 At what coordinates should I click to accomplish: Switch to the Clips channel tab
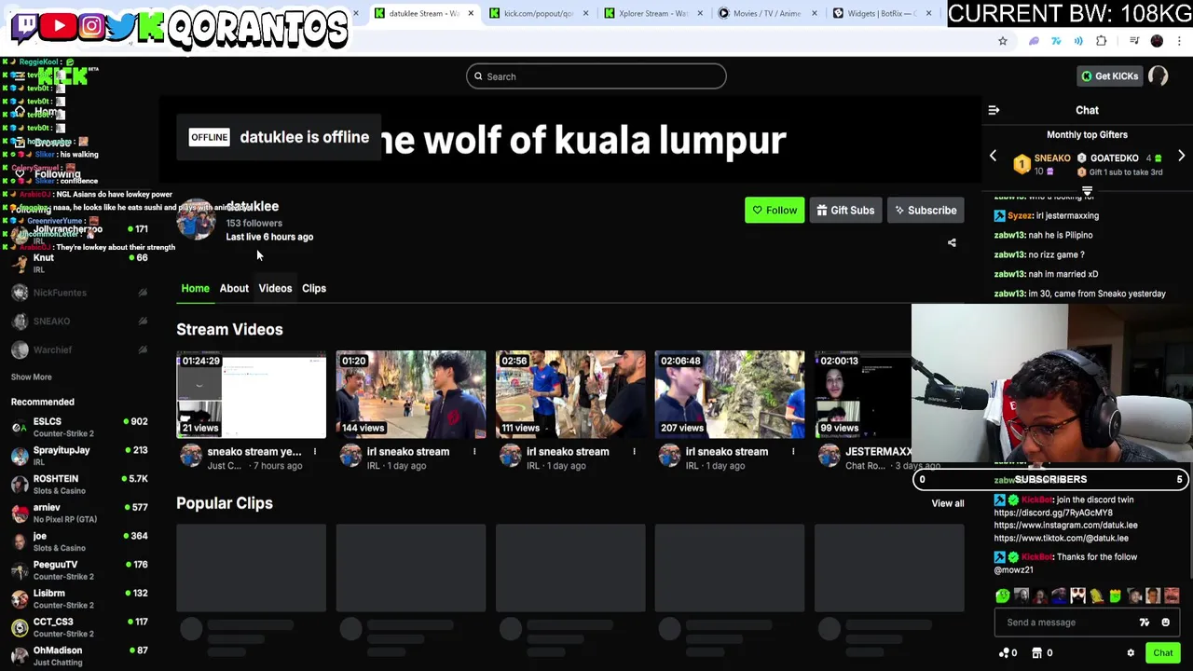[x=314, y=288]
